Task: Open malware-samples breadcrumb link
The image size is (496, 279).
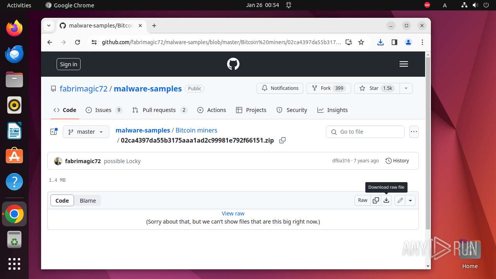Action: (x=143, y=130)
